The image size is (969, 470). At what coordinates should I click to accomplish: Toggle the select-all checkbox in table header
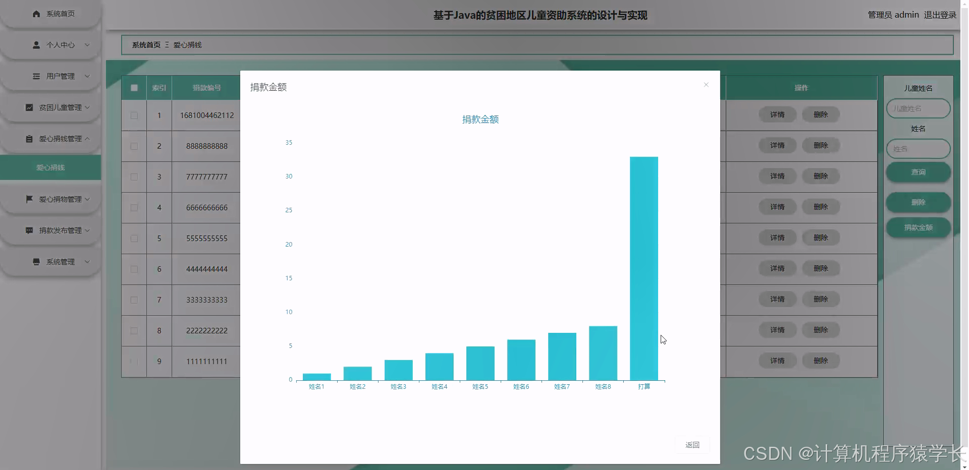click(134, 87)
